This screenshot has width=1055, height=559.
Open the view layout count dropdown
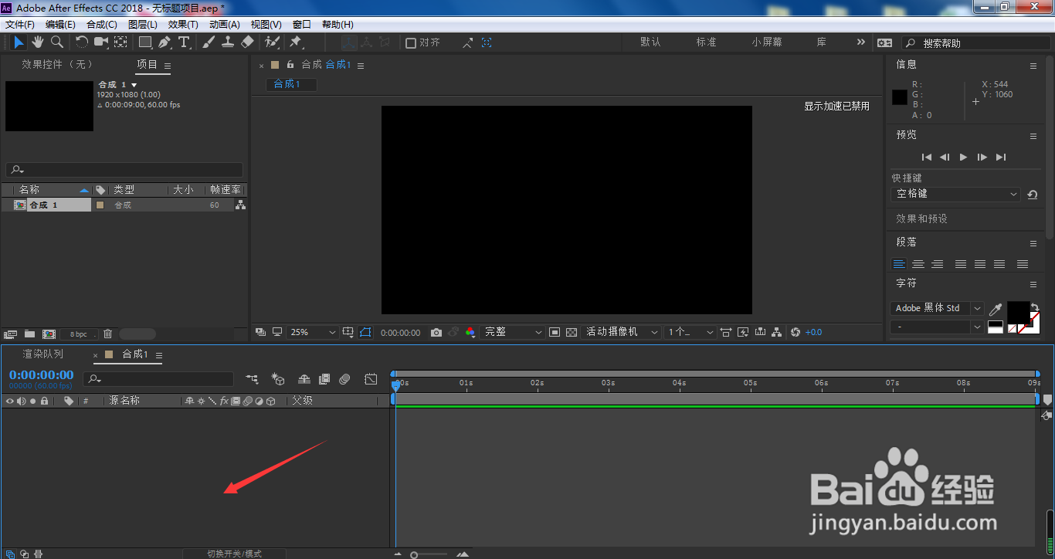click(x=690, y=332)
